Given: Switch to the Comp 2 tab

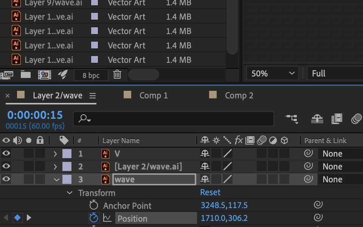Looking at the screenshot, I should (x=239, y=96).
